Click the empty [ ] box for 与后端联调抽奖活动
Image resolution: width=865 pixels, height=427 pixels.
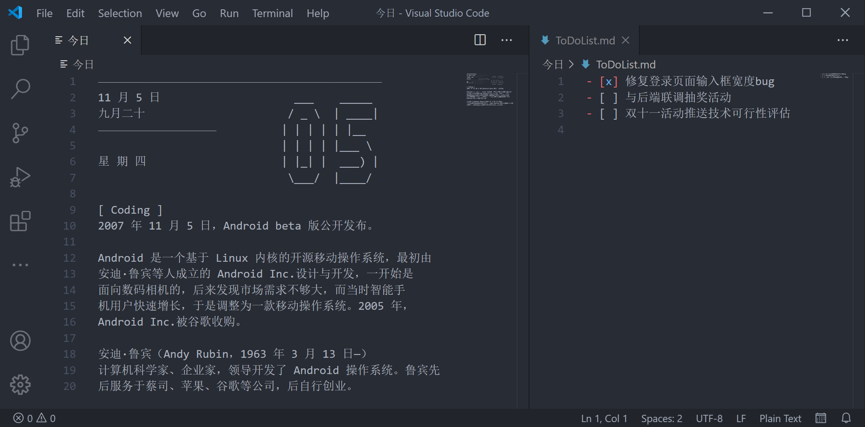pos(609,98)
